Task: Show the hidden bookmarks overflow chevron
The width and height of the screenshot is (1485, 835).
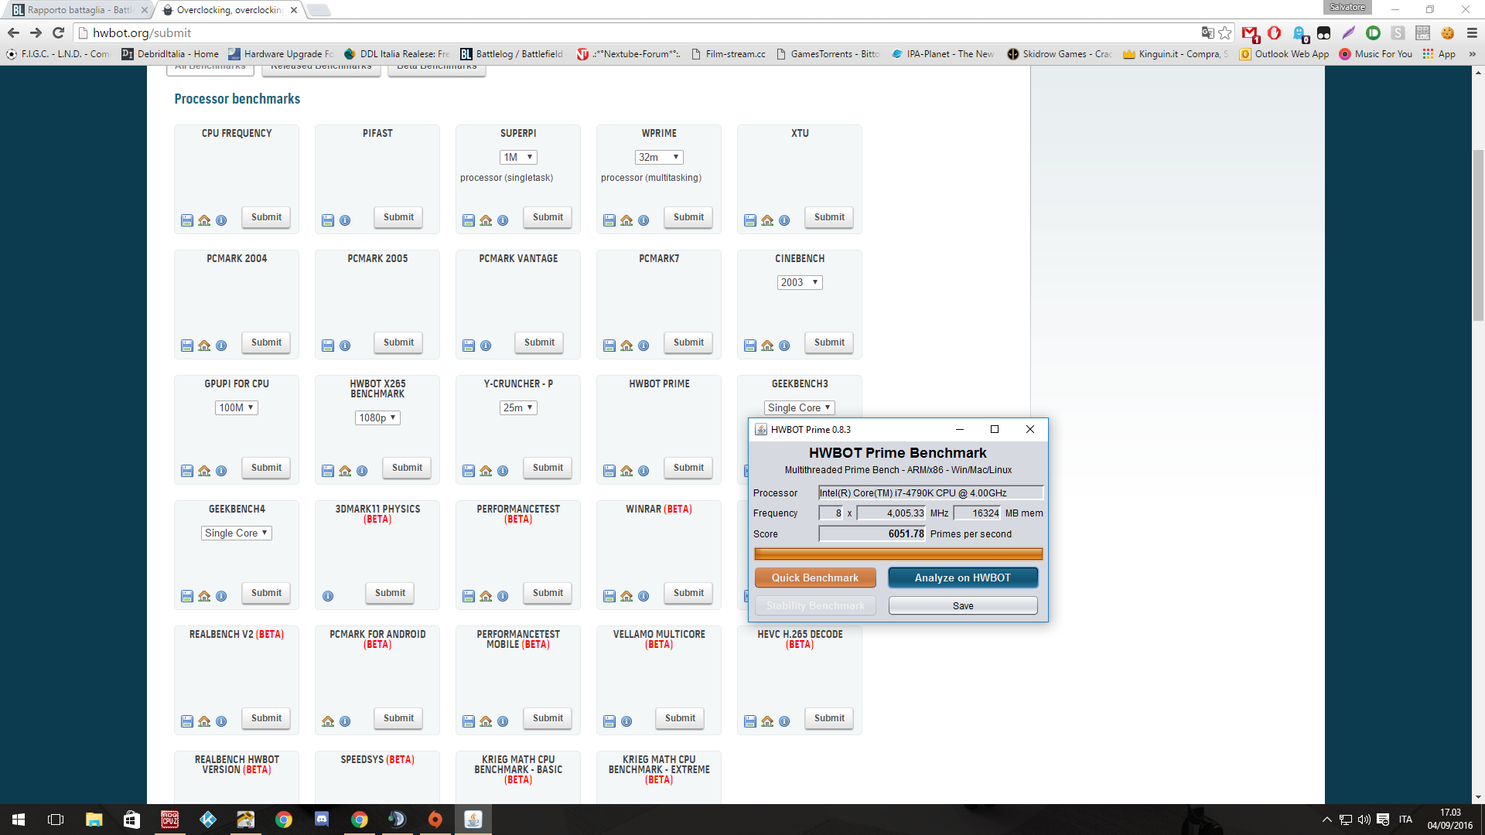Action: point(1472,54)
